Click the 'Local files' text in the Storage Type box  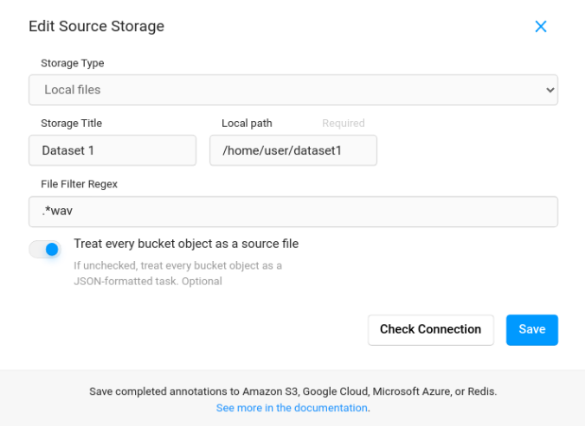pyautogui.click(x=73, y=90)
